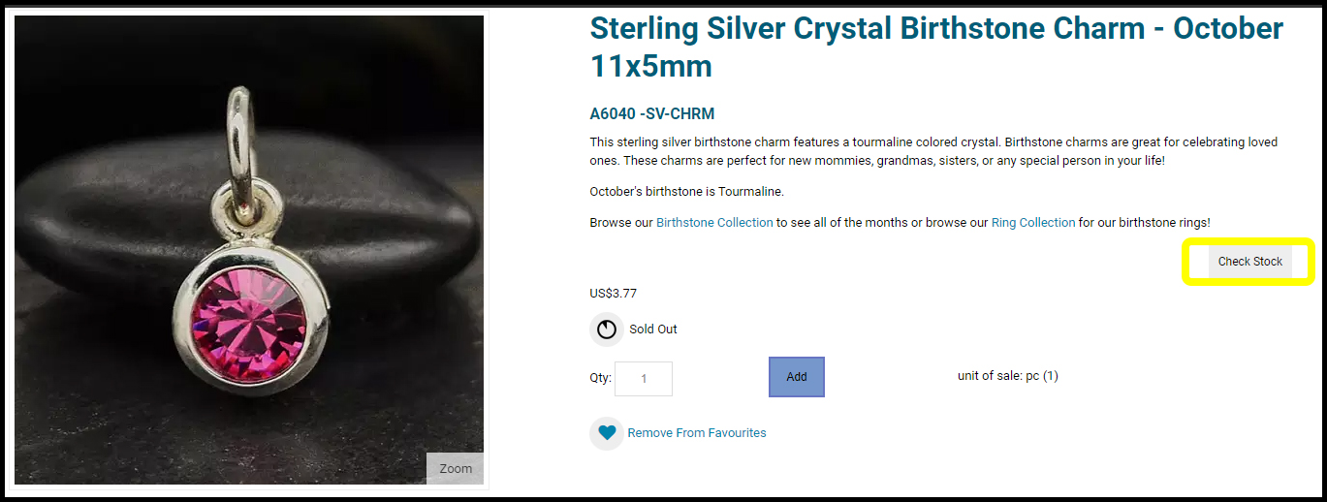Click the heart favourites icon

[607, 433]
